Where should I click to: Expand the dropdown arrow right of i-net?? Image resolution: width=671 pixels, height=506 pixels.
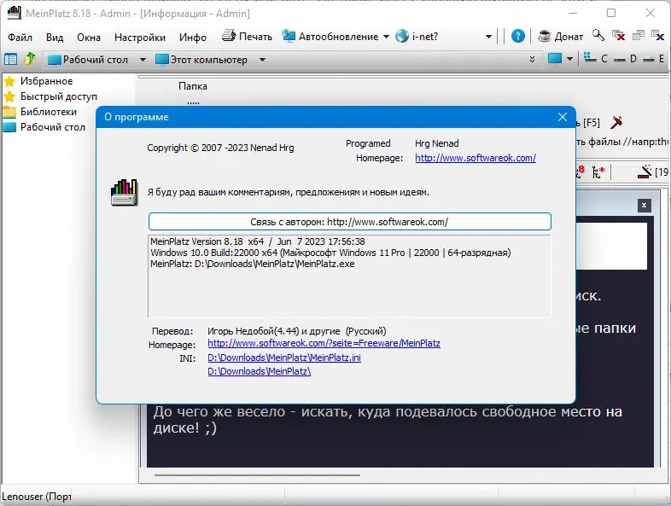[x=488, y=37]
